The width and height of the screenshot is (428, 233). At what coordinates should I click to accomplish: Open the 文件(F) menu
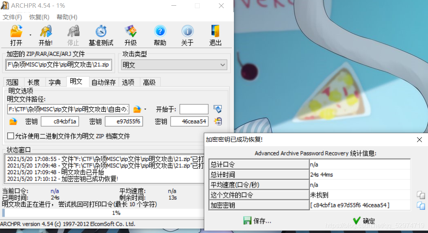pyautogui.click(x=12, y=17)
